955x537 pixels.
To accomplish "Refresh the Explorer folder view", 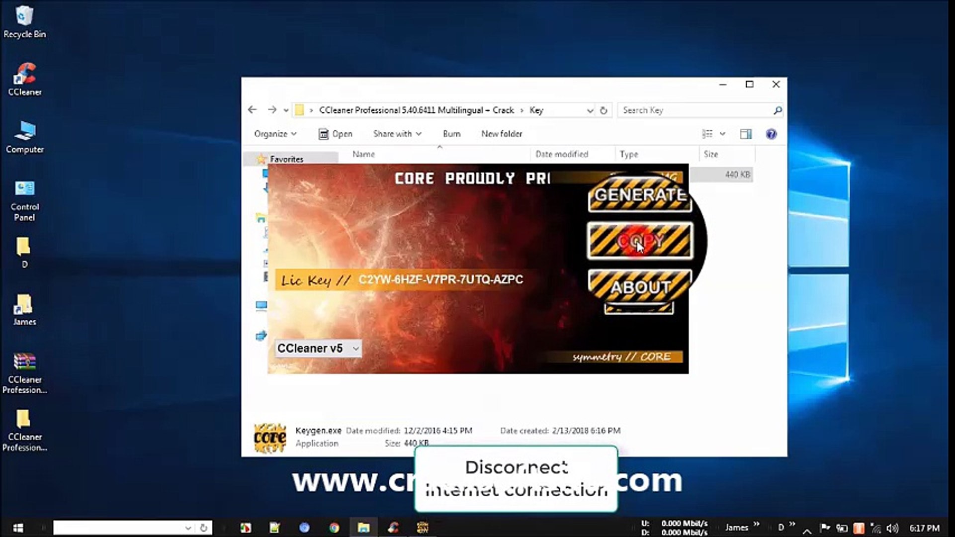I will point(604,110).
